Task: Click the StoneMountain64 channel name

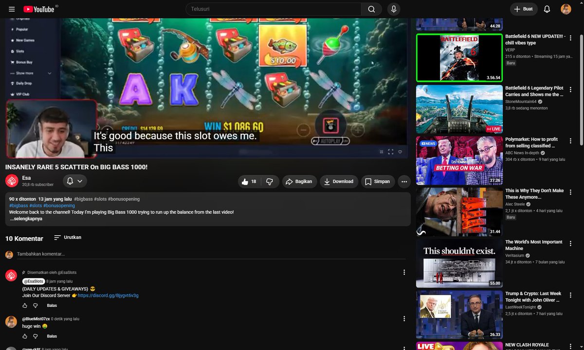Action: tap(521, 102)
